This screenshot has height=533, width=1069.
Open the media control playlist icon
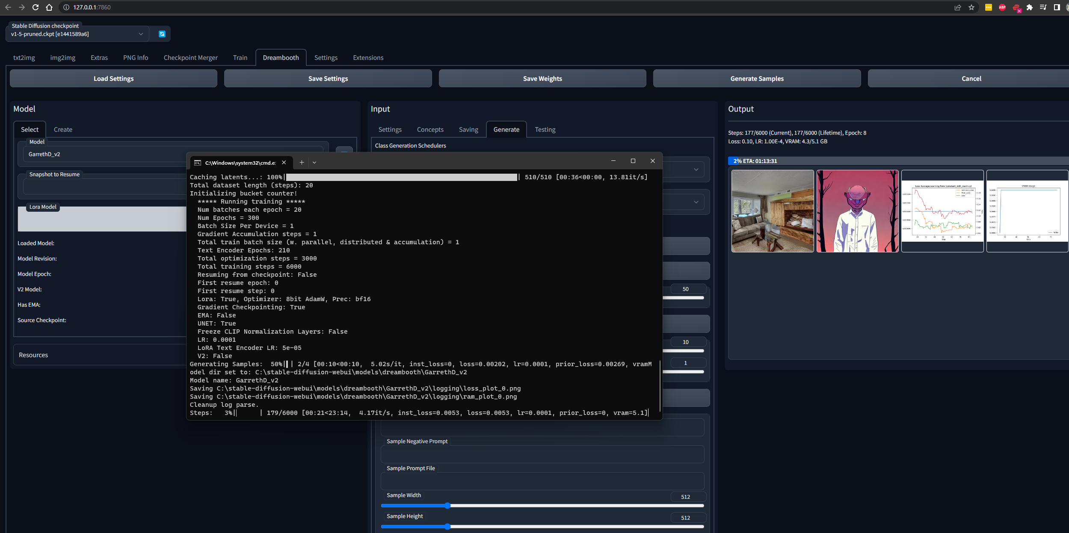point(1043,7)
